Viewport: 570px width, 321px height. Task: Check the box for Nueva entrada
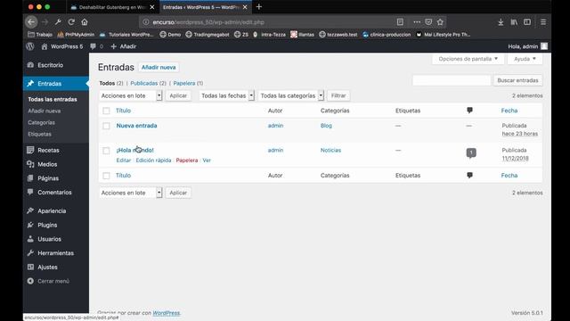tap(106, 126)
